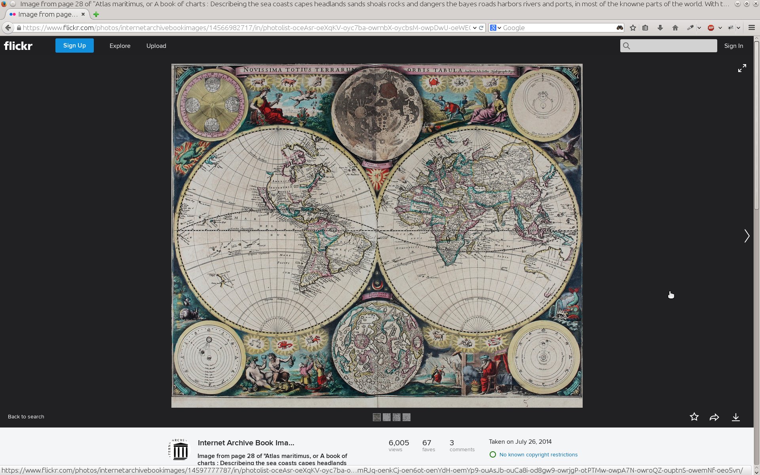Click the Flickr search field

coord(669,46)
